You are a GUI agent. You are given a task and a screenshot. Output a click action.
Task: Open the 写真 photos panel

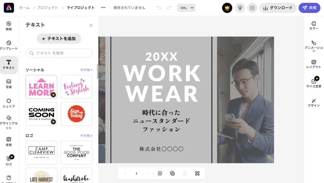[x=9, y=84]
